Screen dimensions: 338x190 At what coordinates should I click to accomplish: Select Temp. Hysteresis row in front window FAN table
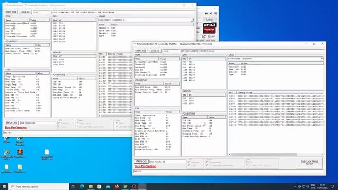pyautogui.click(x=157, y=115)
